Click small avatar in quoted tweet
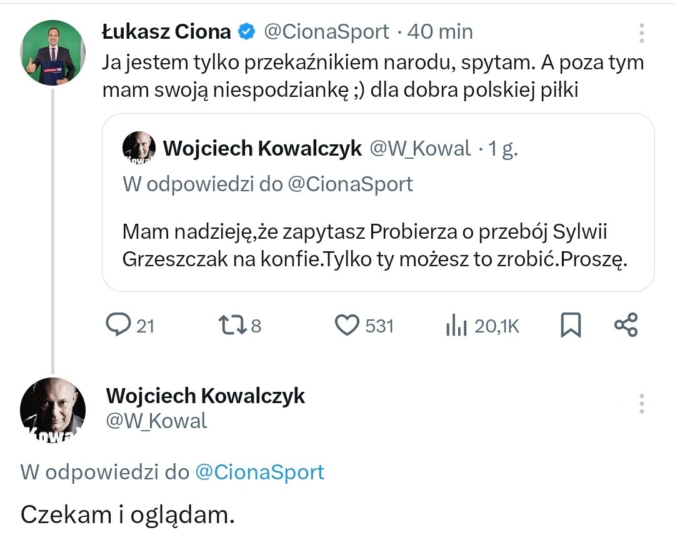Screen dimensions: 675x540 (139, 148)
